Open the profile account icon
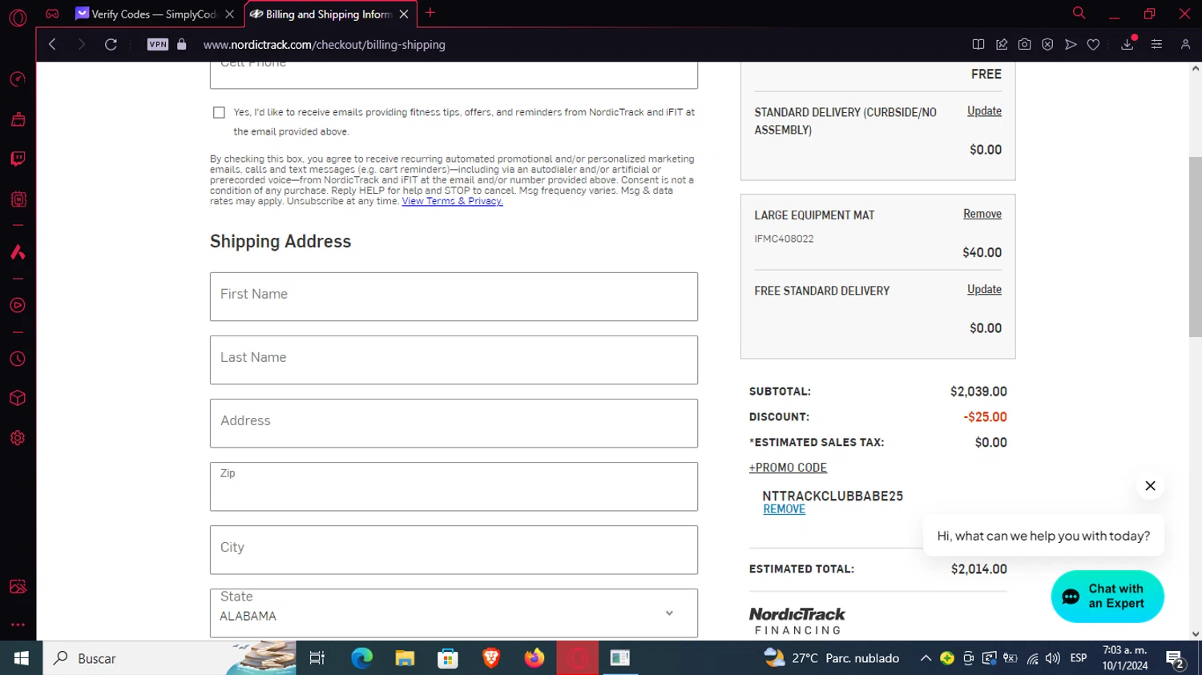Image resolution: width=1202 pixels, height=675 pixels. point(1185,45)
